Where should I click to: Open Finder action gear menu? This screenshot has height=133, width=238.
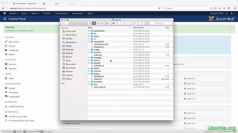click(x=114, y=23)
